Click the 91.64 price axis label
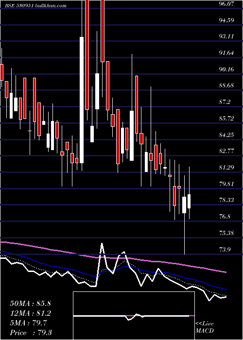 (x=226, y=52)
